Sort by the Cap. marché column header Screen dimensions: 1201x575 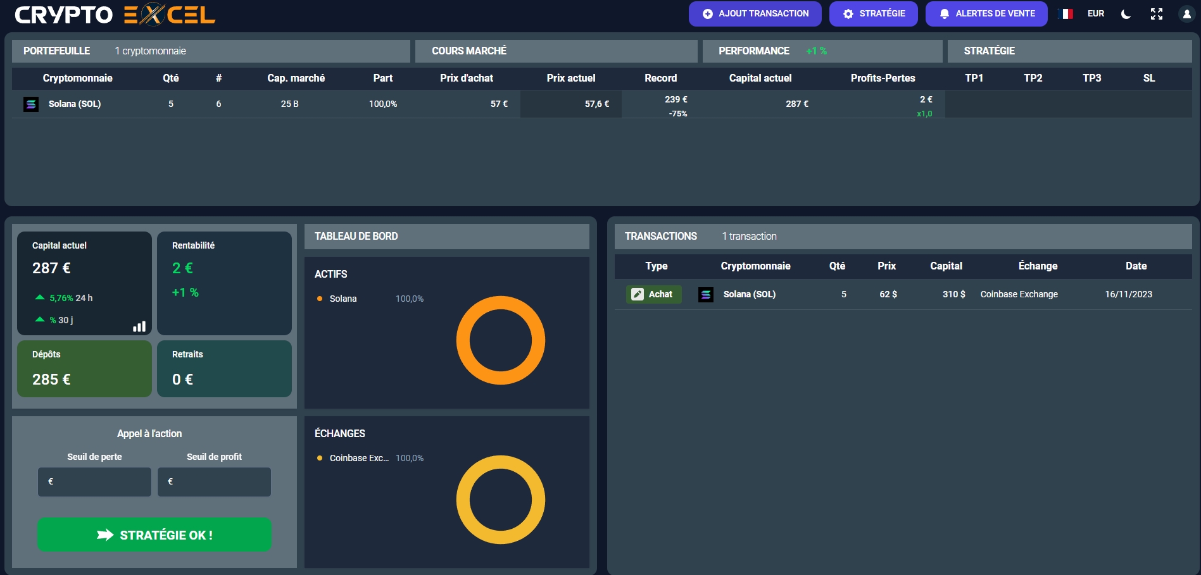click(x=296, y=78)
